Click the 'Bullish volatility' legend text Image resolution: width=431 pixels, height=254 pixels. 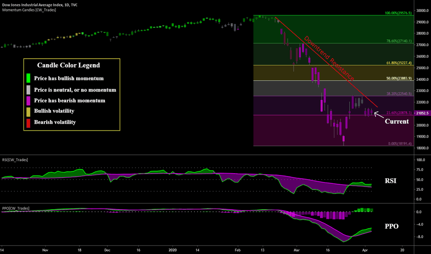54,111
